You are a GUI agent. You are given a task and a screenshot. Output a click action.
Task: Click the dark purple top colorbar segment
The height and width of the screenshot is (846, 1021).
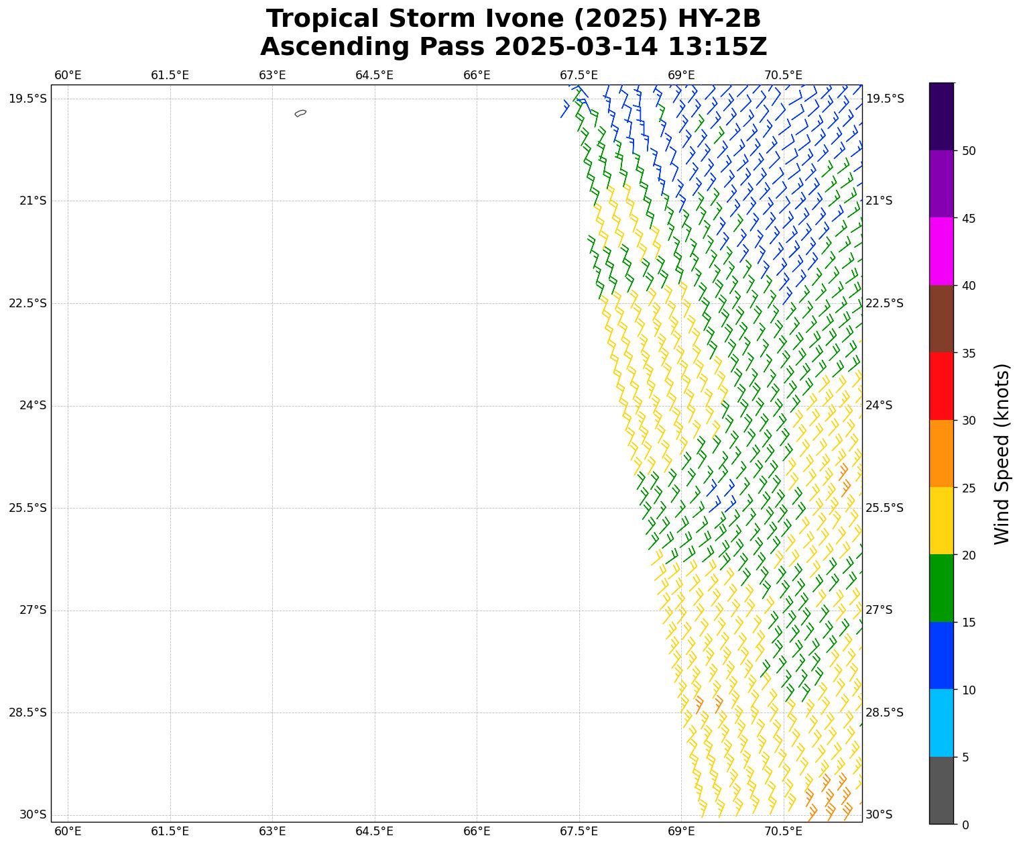click(x=941, y=116)
